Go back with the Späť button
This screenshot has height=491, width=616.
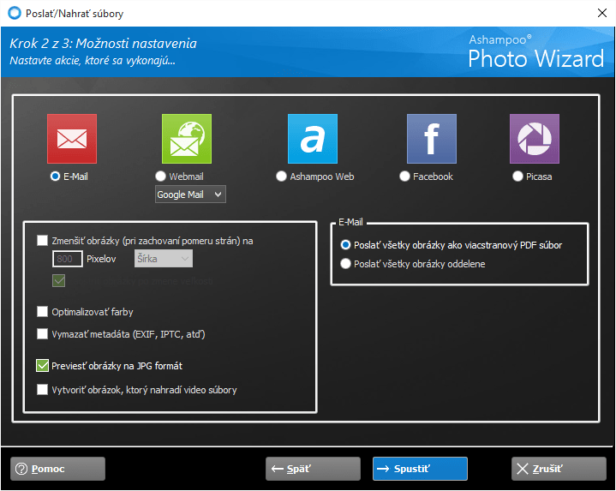coord(313,469)
